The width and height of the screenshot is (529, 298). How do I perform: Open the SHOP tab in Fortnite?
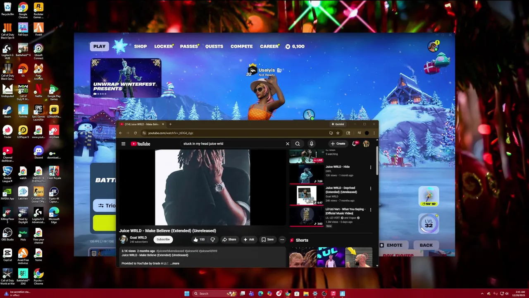point(141,46)
